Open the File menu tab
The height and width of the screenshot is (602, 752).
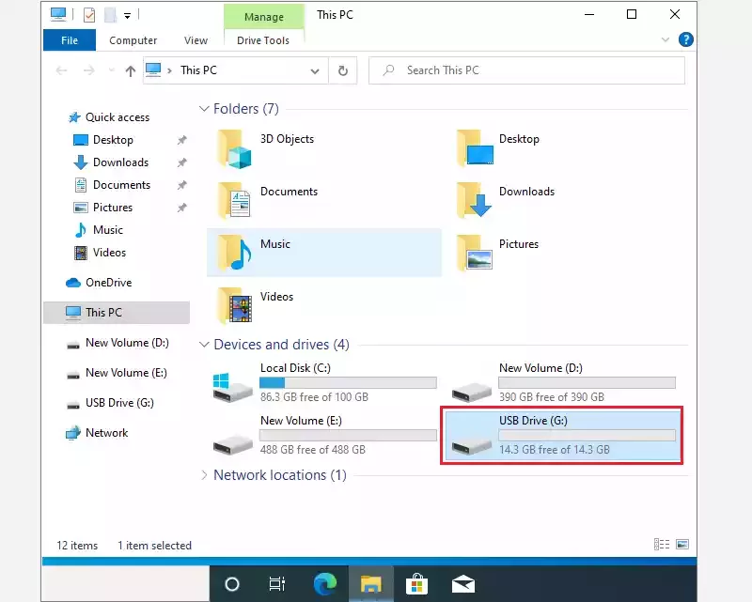pyautogui.click(x=70, y=40)
